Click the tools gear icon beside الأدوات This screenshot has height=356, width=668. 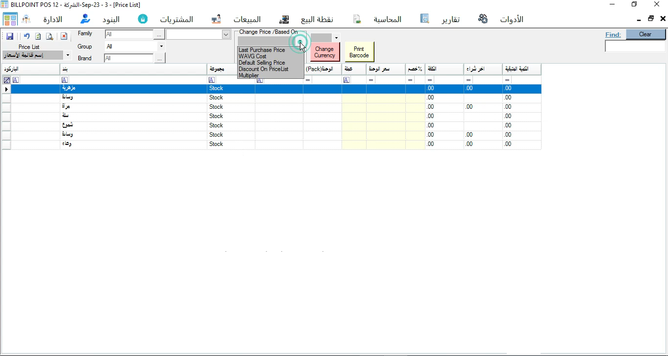(x=483, y=19)
